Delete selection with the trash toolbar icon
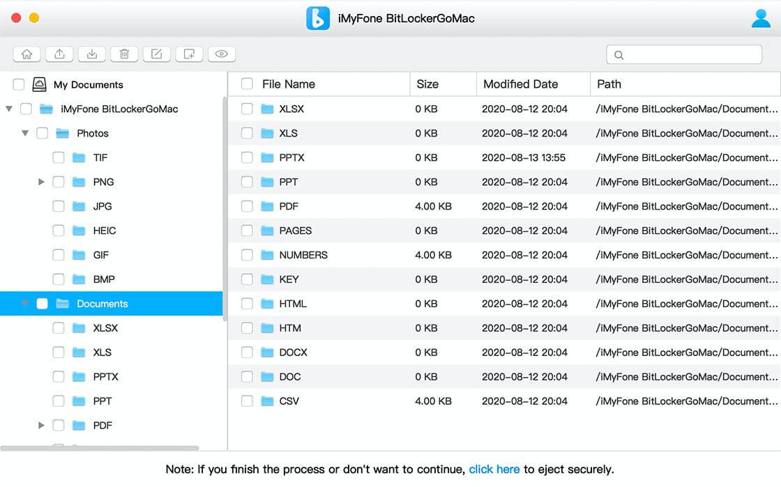This screenshot has width=781, height=487. [x=125, y=54]
